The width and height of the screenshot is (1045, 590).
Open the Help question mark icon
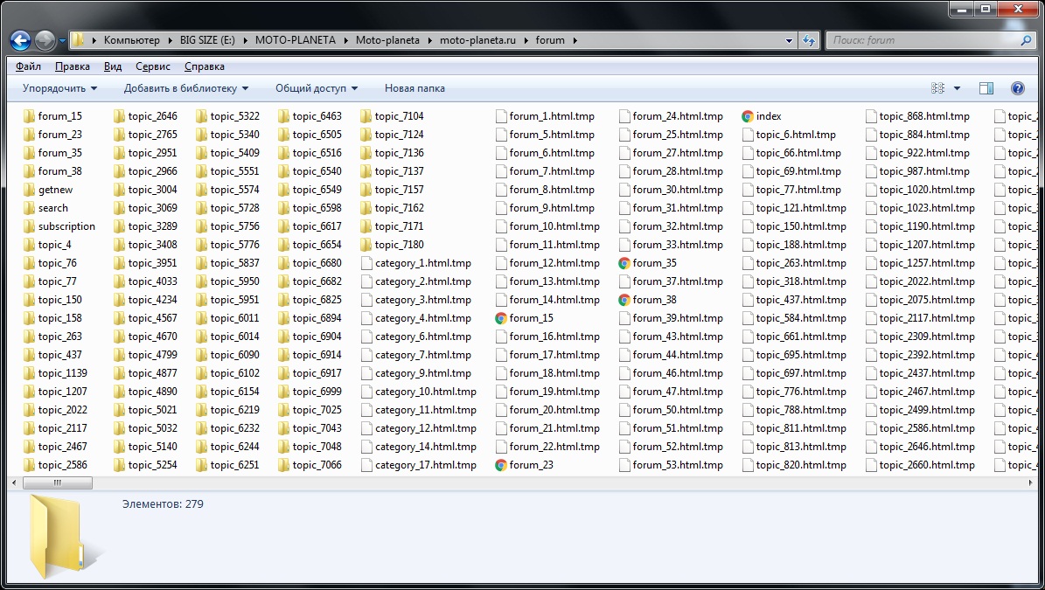(1017, 88)
